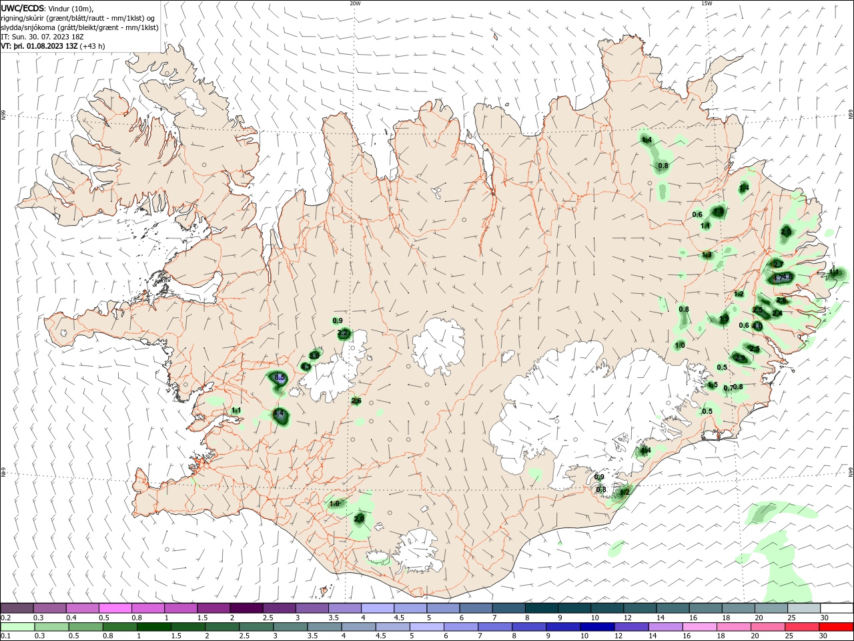The width and height of the screenshot is (854, 641).
Task: Click the VT valid time line
Action: 53,46
